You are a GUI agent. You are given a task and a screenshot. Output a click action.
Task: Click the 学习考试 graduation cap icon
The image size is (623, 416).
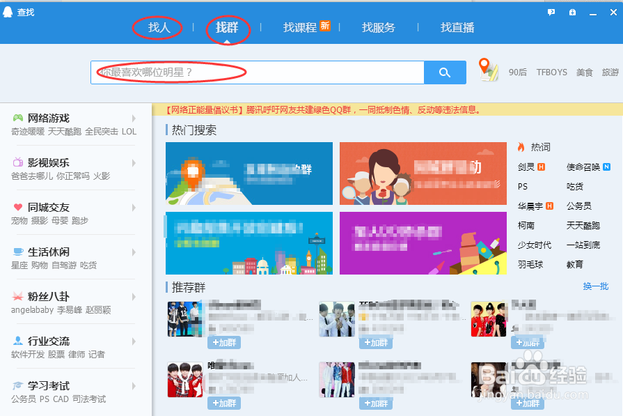(18, 385)
